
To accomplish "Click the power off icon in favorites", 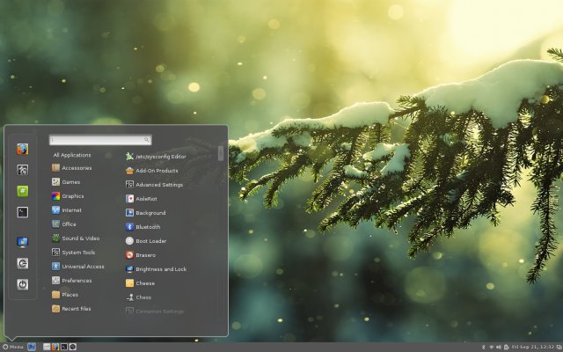I will [23, 285].
